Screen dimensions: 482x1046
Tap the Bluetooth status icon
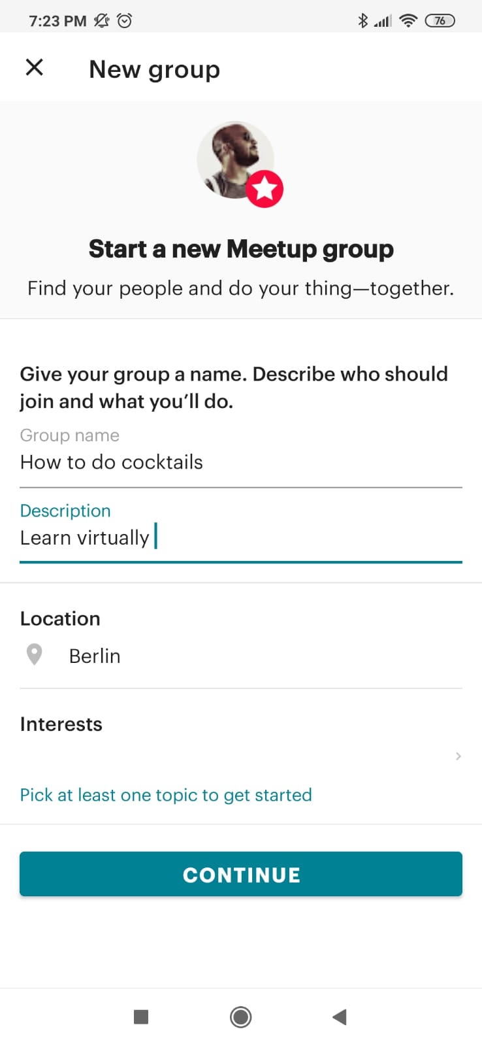click(363, 21)
